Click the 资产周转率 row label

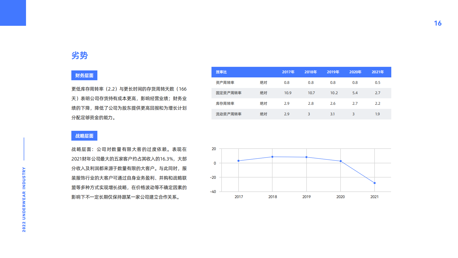[225, 83]
